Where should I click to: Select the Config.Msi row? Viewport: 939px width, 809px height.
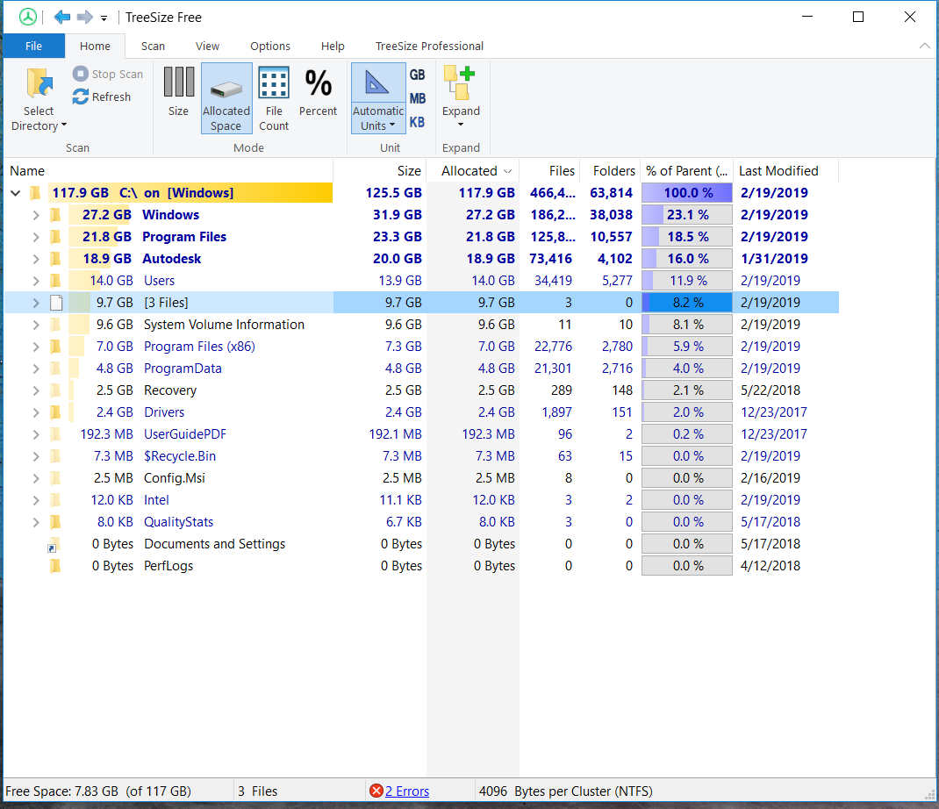pyautogui.click(x=421, y=478)
